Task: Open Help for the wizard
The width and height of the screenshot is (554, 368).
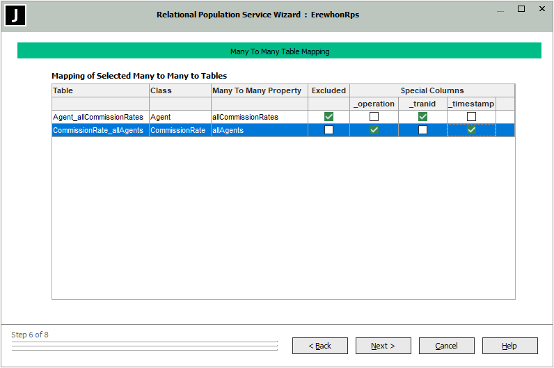Action: 509,346
